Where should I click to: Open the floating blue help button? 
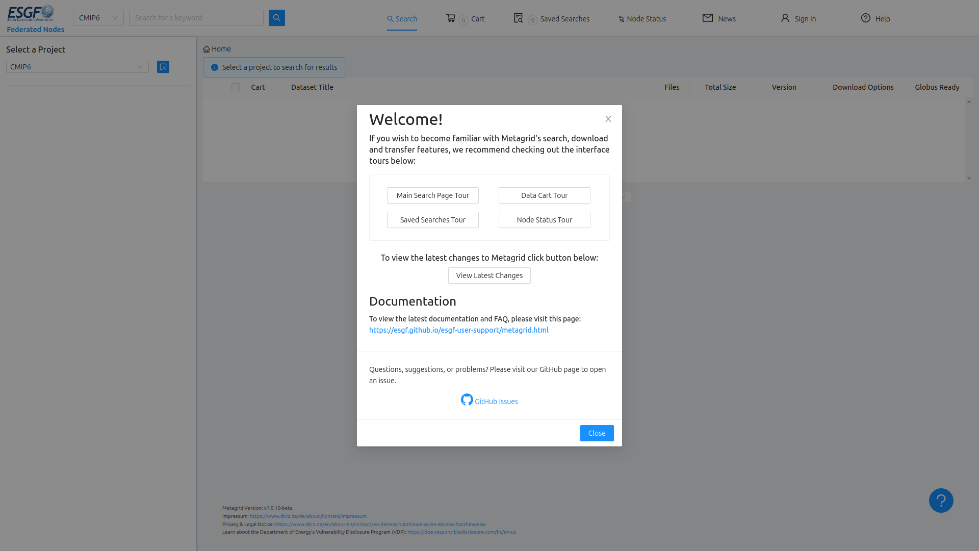(x=941, y=500)
